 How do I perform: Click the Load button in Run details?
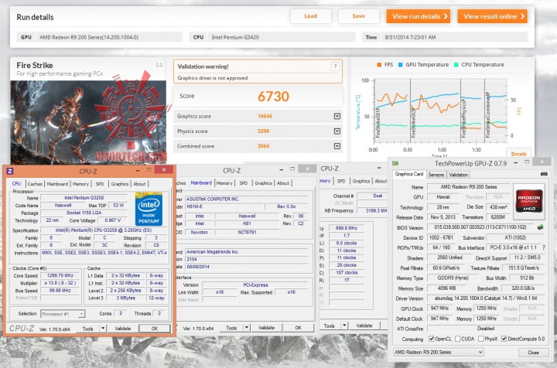[310, 16]
